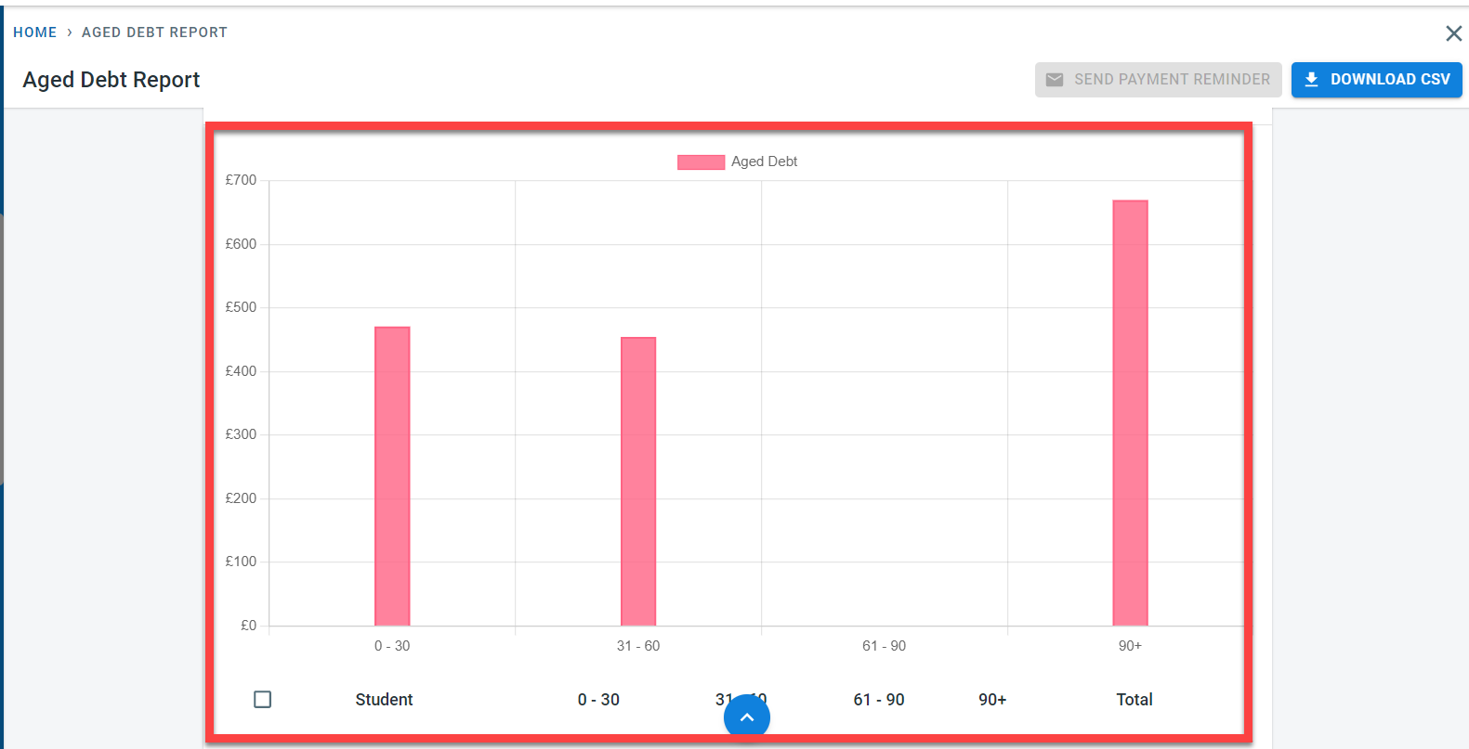Click the Total column header
The height and width of the screenshot is (749, 1469).
[1134, 700]
